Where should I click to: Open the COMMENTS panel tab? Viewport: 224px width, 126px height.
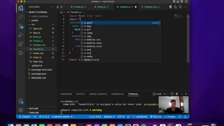click(118, 94)
